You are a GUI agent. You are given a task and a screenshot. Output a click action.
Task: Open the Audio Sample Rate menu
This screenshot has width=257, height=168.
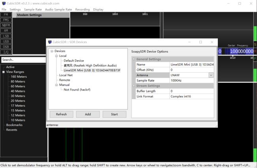click(59, 9)
